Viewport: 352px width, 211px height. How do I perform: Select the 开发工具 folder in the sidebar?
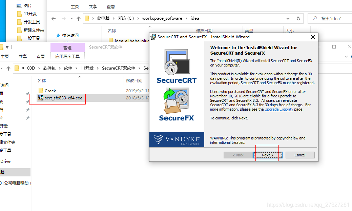click(32, 22)
